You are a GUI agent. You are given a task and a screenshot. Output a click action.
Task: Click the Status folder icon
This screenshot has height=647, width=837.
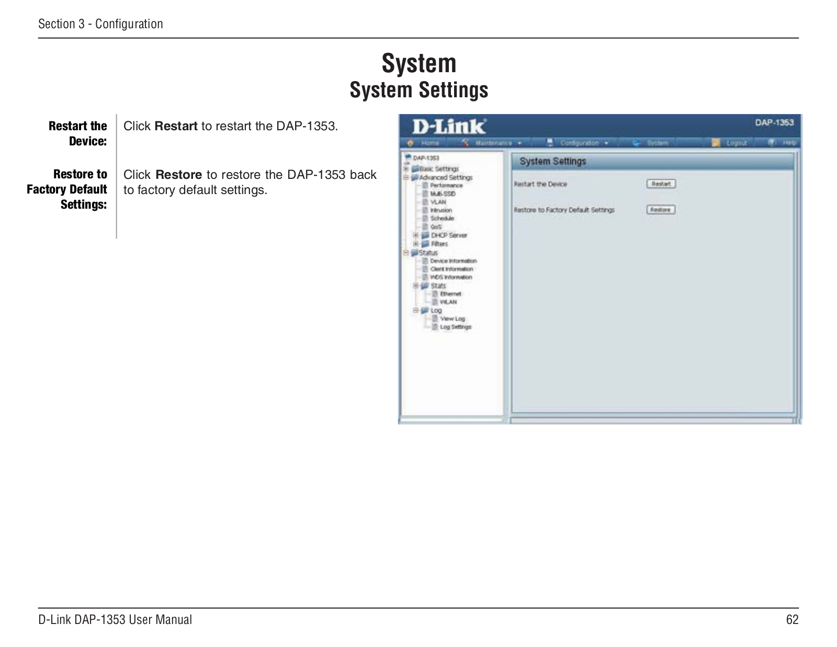coord(415,253)
